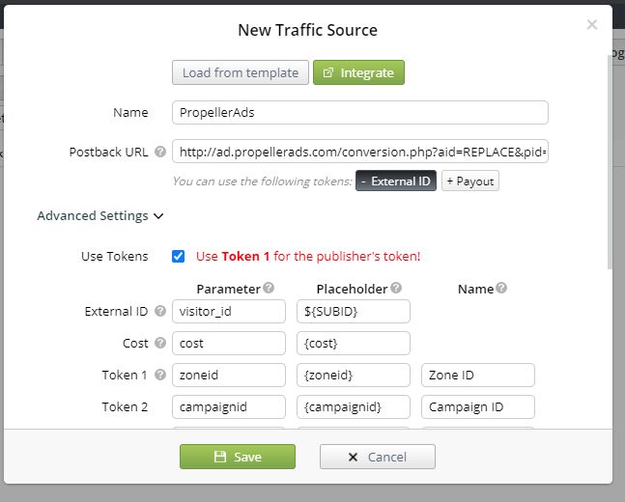Cancel the traffic source dialog

coord(378,457)
